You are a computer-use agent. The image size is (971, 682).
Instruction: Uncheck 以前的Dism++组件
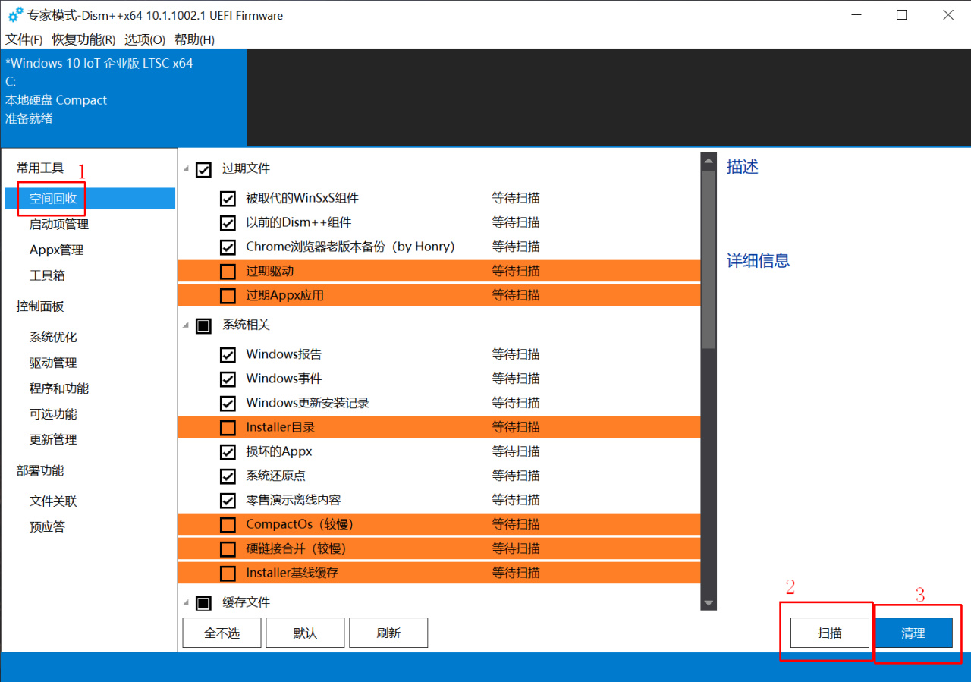tap(228, 223)
